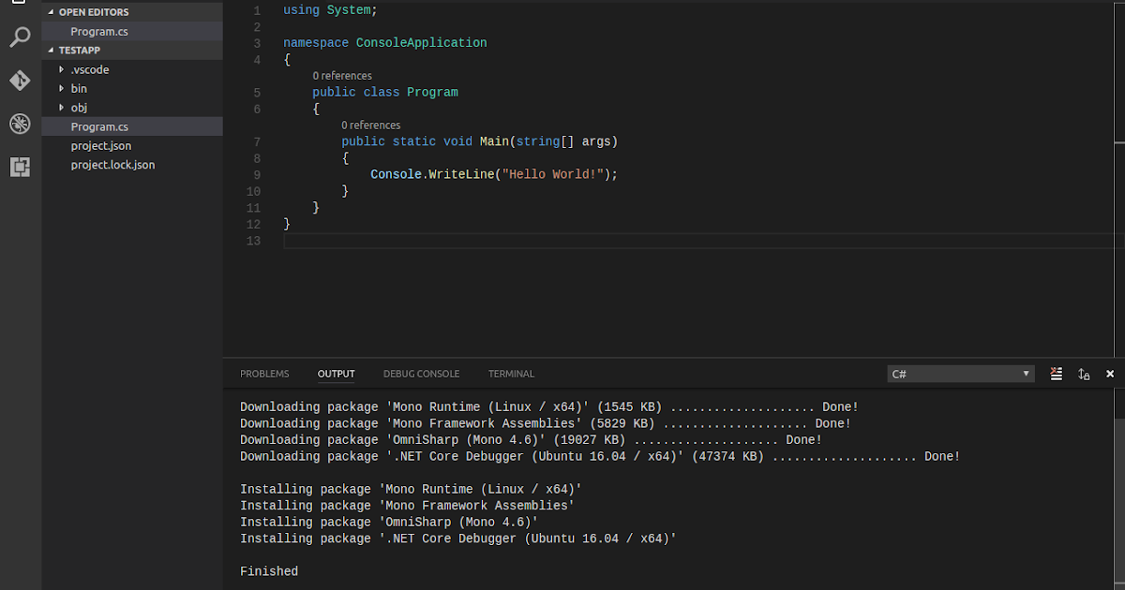
Task: Clear the Output panel content
Action: point(1056,374)
